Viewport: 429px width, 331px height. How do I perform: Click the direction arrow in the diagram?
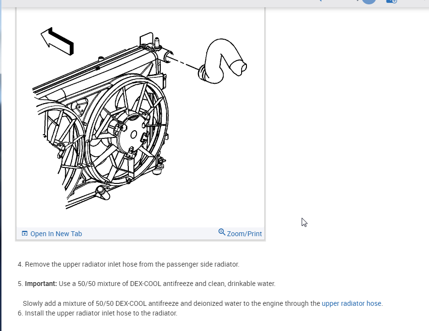pos(57,41)
